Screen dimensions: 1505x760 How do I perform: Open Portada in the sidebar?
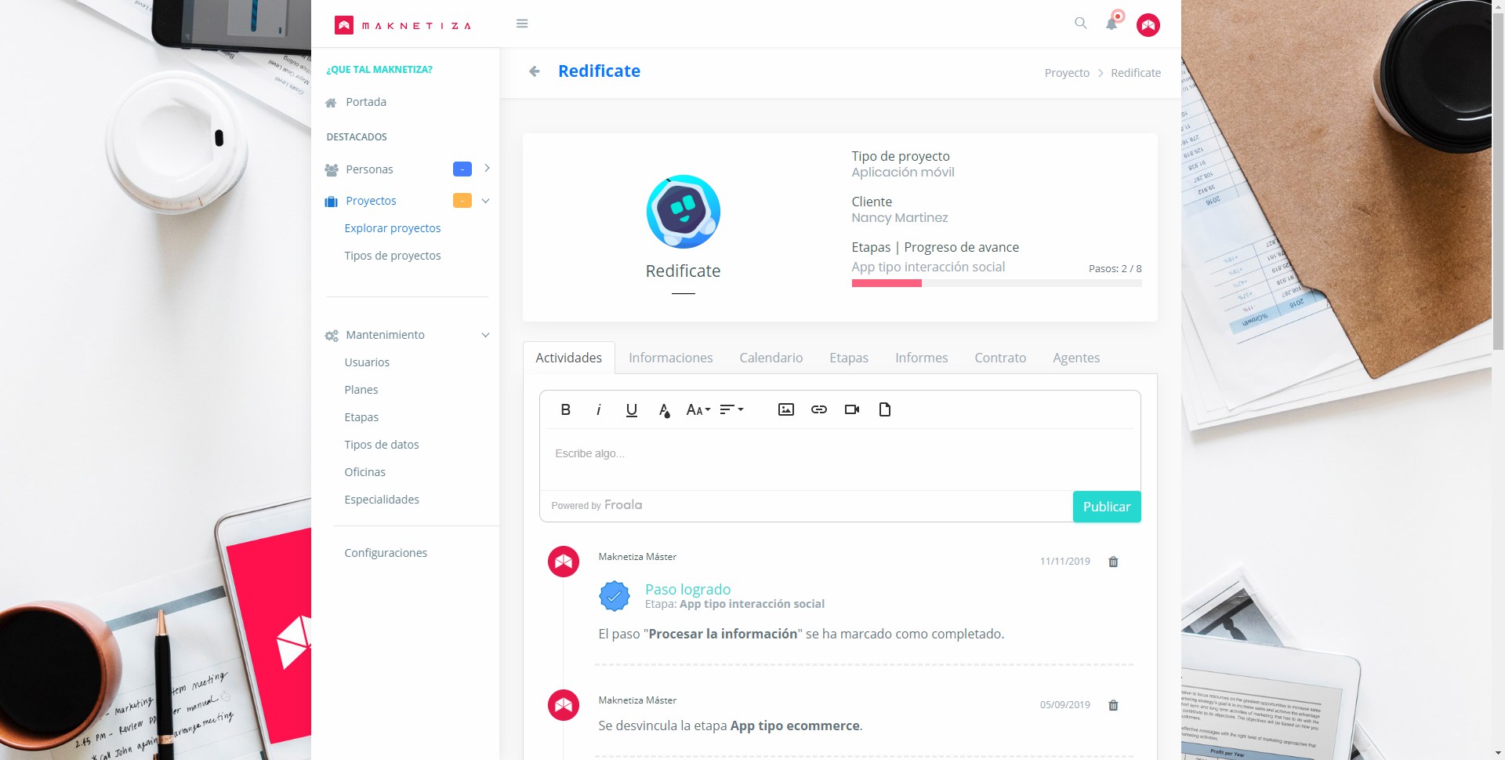coord(366,102)
